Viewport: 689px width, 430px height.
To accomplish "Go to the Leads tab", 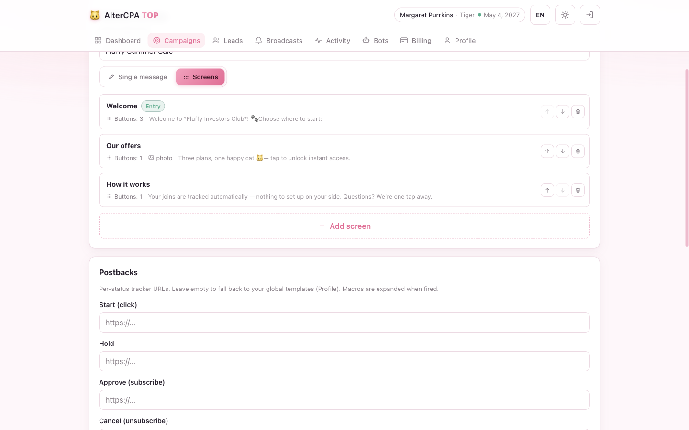I will (x=228, y=41).
